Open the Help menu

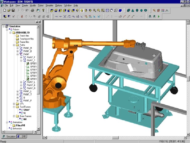76,6
